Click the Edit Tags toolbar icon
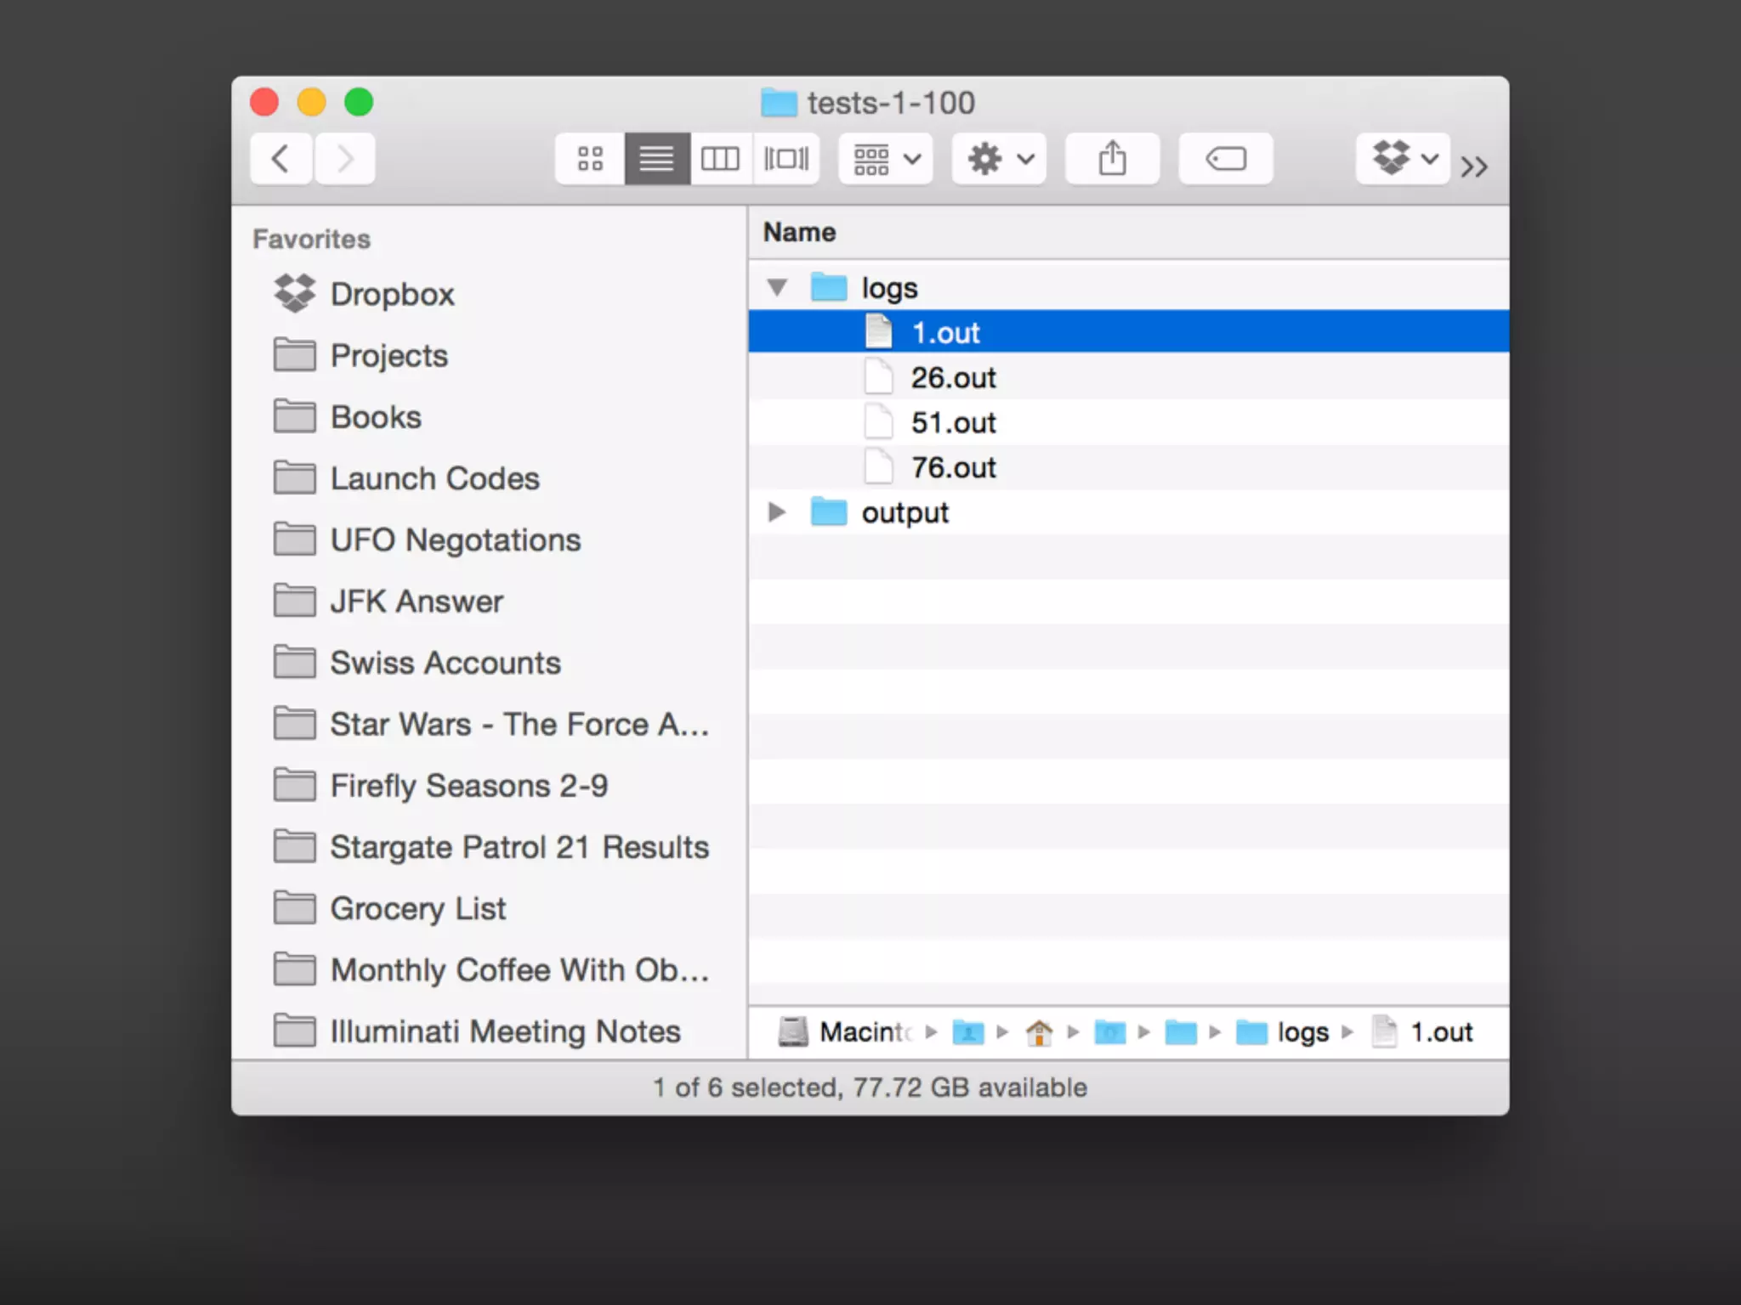 tap(1225, 159)
